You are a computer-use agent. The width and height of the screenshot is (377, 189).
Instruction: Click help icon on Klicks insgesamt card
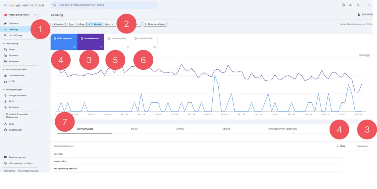tap(74, 47)
